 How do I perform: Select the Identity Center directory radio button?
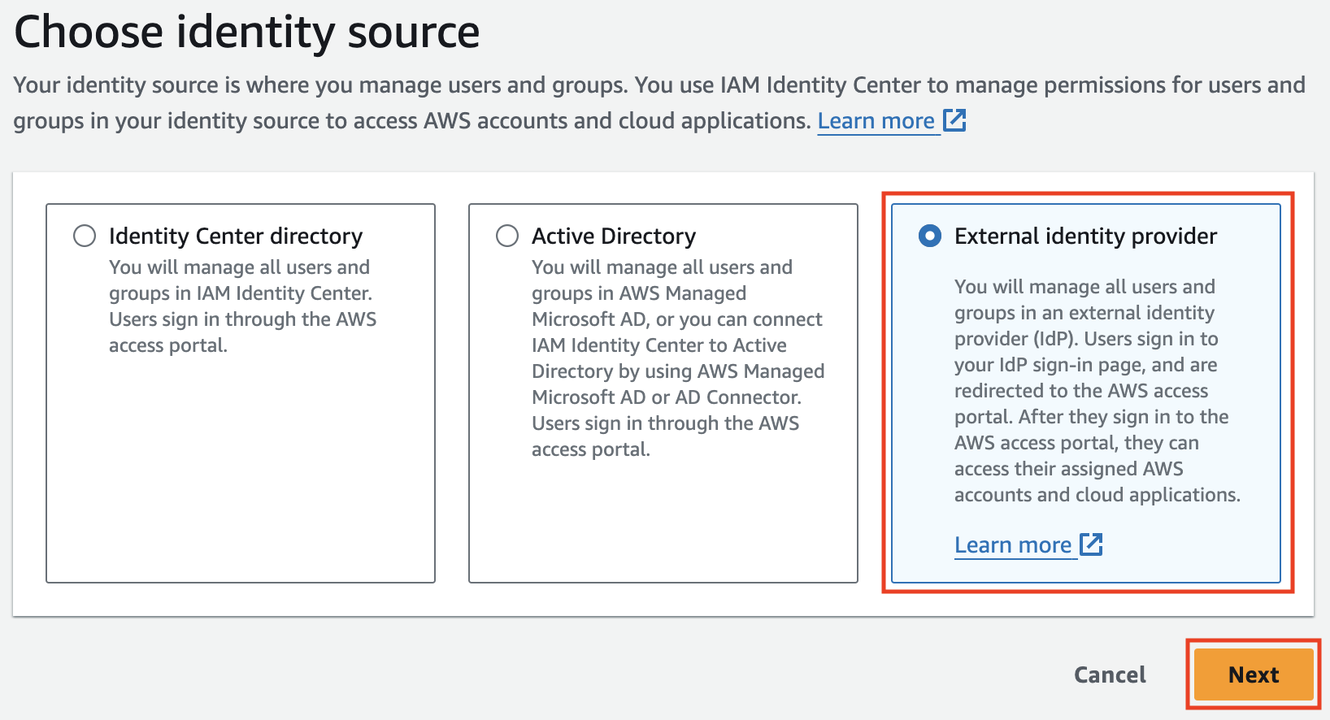[x=85, y=236]
